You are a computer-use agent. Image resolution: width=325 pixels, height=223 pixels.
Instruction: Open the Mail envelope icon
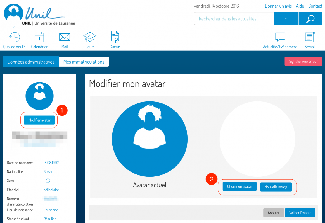tap(65, 37)
